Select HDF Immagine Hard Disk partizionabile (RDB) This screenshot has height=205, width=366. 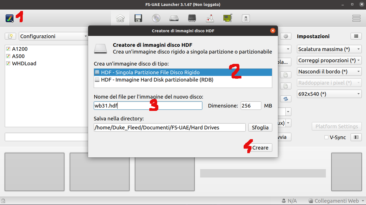183,80
